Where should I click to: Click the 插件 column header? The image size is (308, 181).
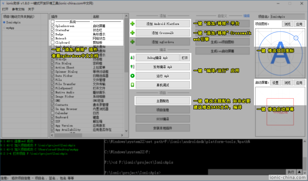click(71, 17)
